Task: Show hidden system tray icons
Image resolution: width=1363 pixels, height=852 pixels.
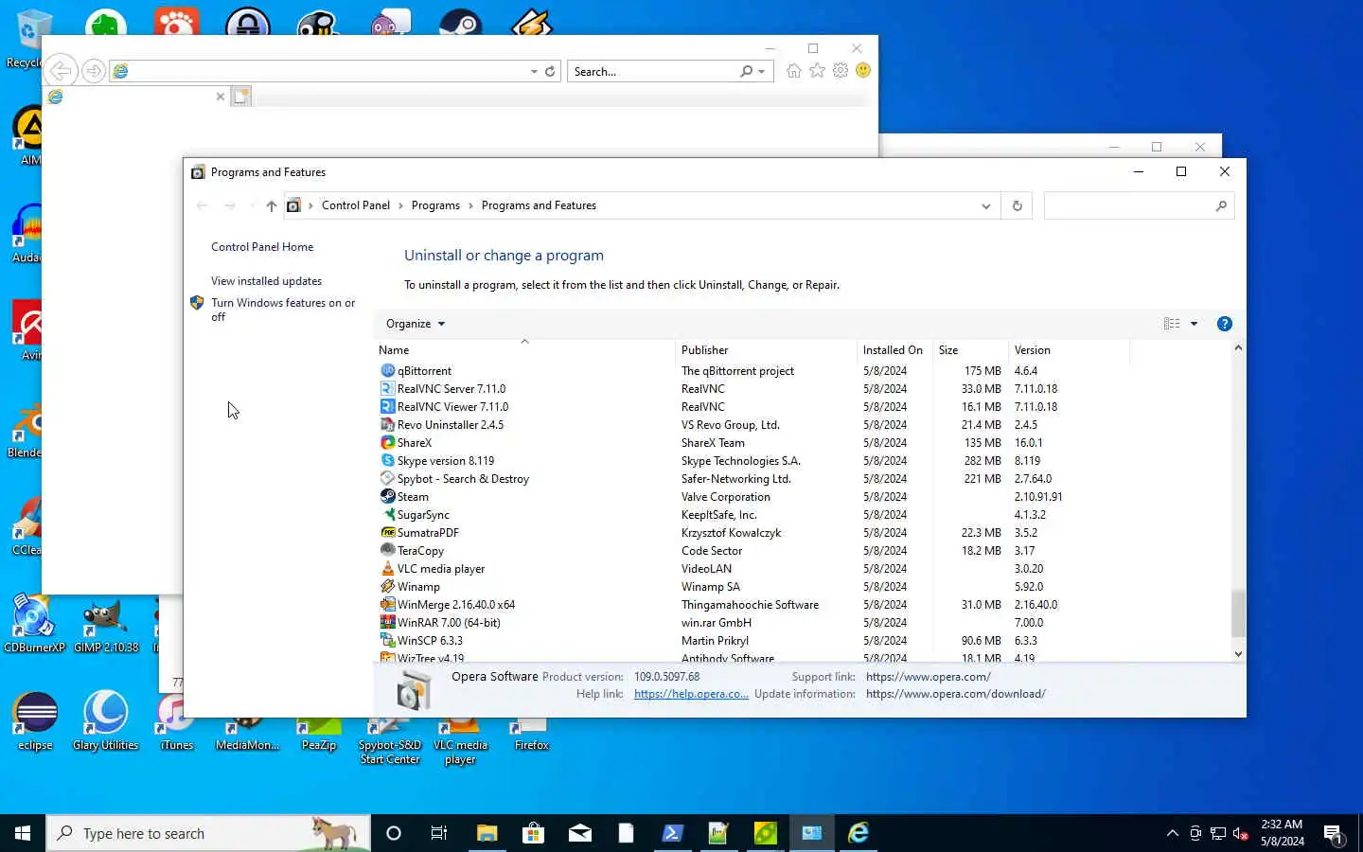Action: point(1173,833)
